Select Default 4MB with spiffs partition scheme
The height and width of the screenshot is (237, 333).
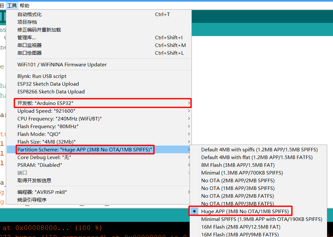pos(258,150)
